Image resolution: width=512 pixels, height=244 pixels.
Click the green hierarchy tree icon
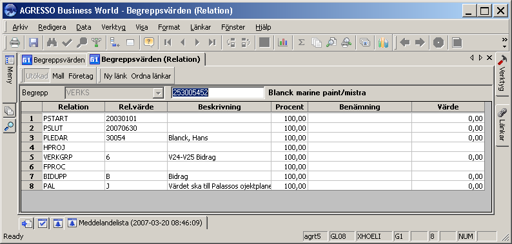tap(96, 42)
